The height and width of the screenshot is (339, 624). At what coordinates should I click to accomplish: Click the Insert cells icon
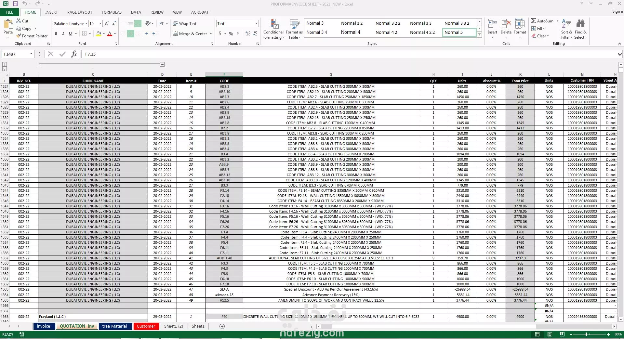492,24
